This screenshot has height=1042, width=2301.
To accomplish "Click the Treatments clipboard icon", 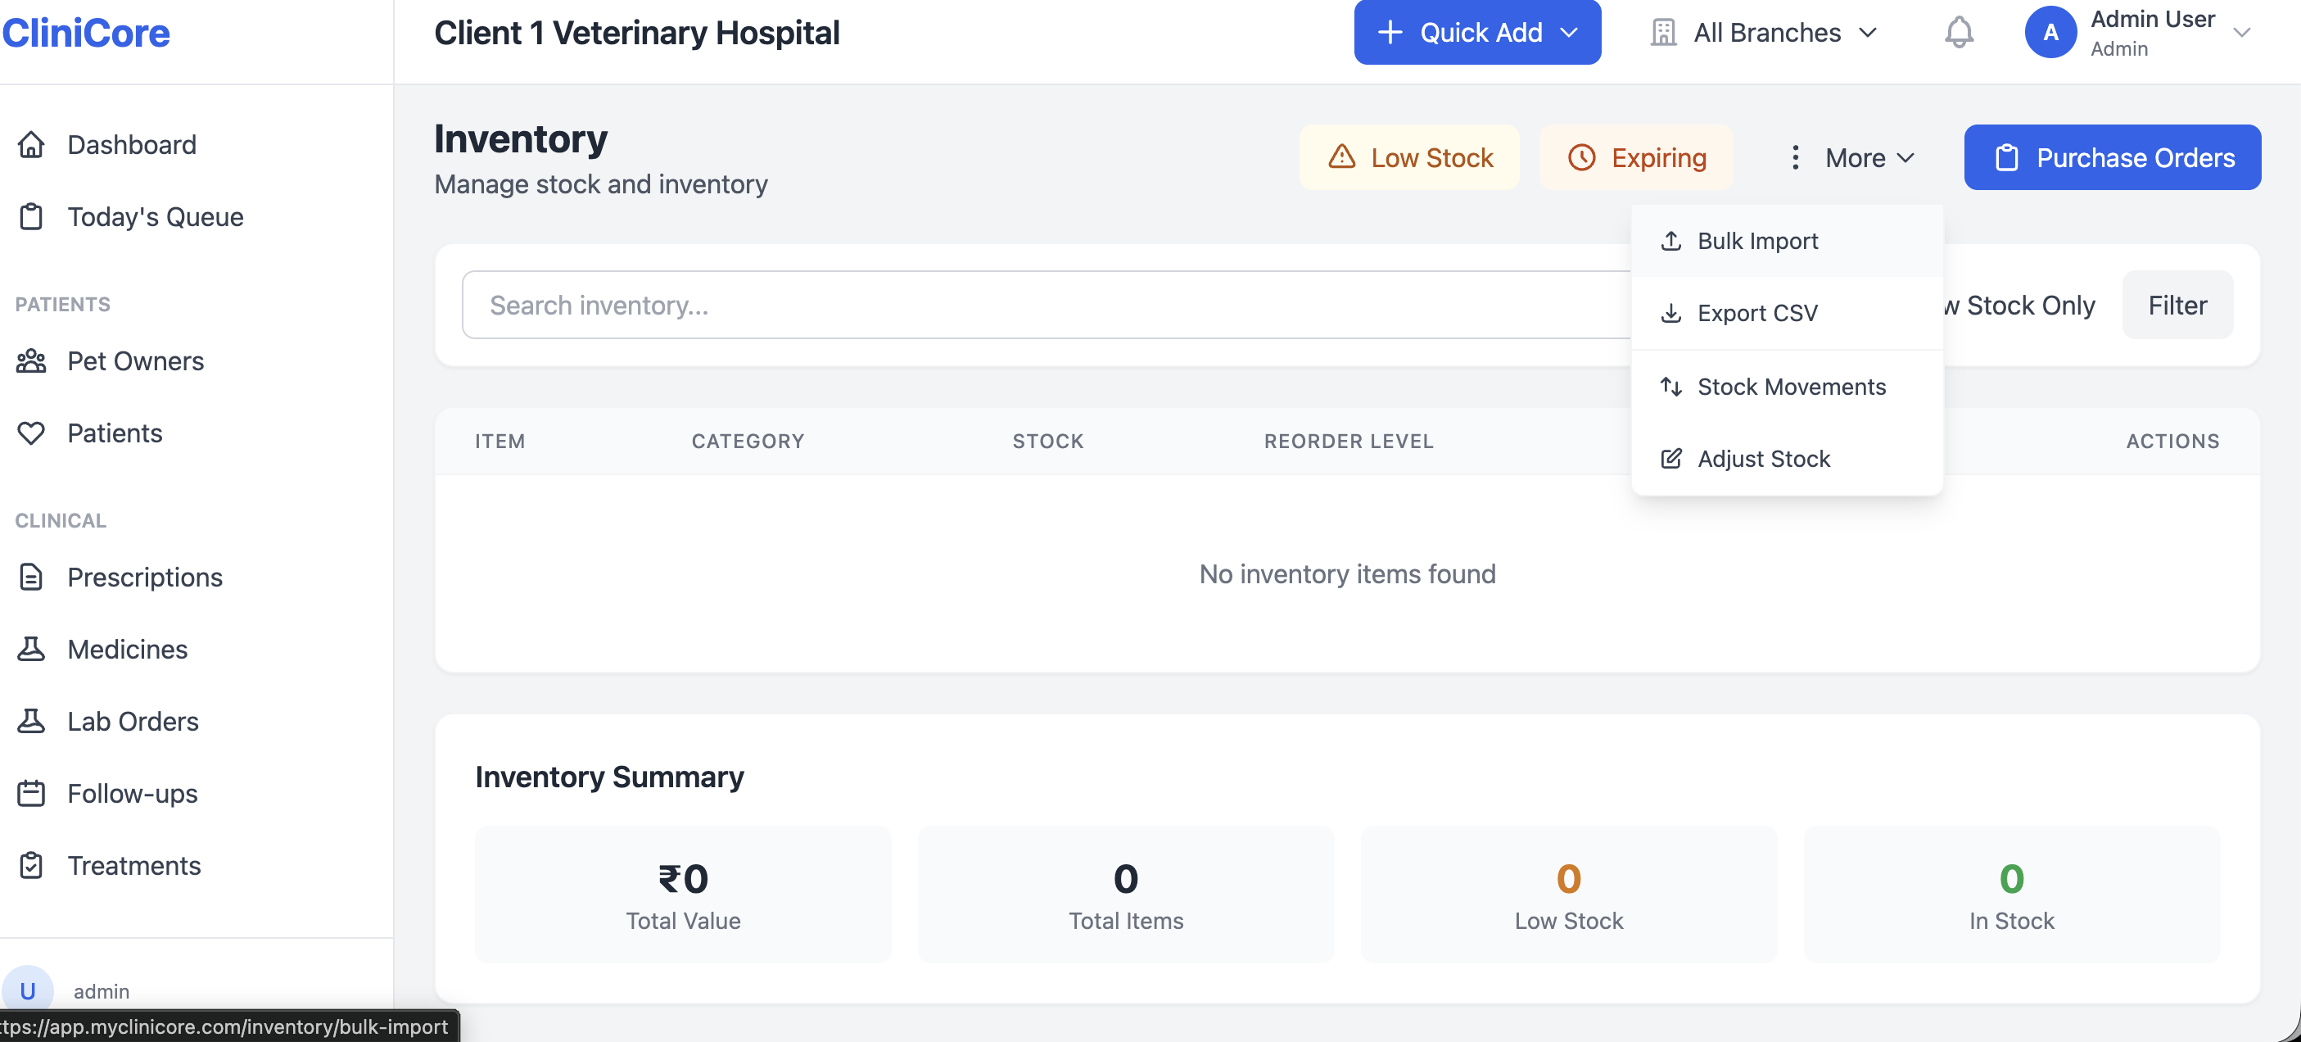I will [x=31, y=865].
